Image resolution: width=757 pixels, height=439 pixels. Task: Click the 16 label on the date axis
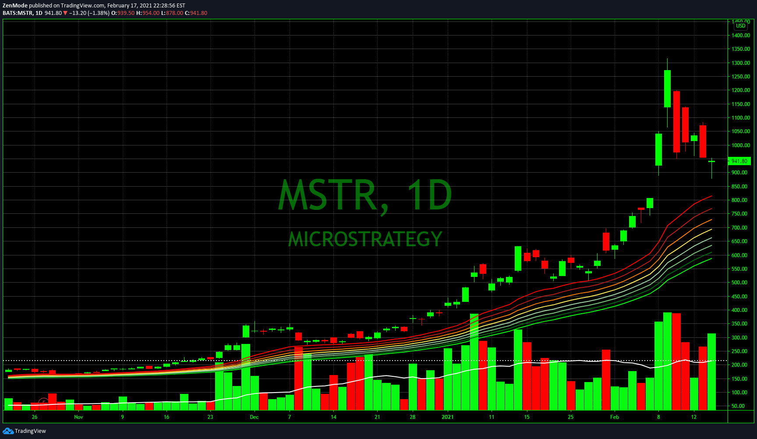tap(166, 417)
